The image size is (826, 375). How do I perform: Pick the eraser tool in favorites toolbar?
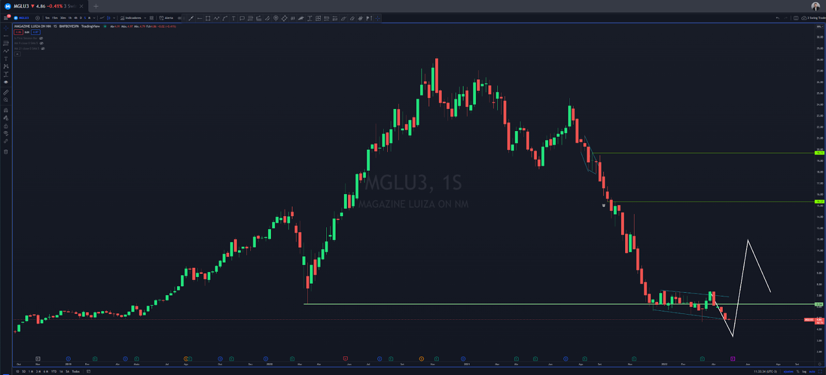[x=352, y=18]
